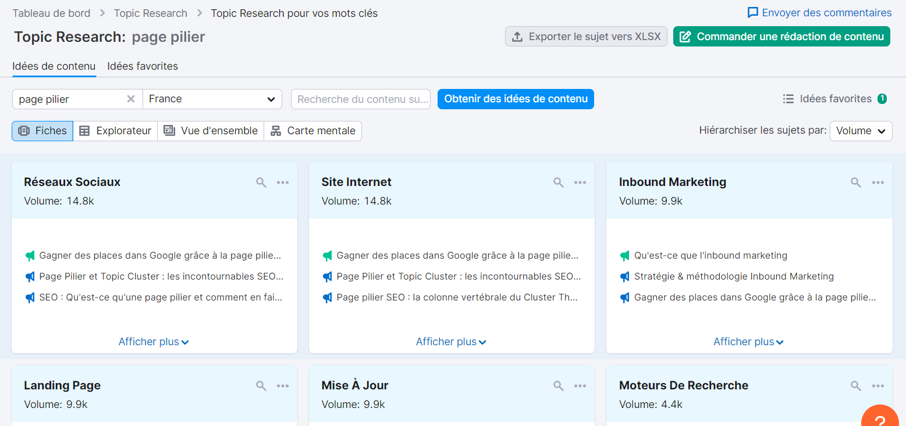Image resolution: width=906 pixels, height=426 pixels.
Task: Click search icon on Moteurs De Recherche card
Action: coord(856,386)
